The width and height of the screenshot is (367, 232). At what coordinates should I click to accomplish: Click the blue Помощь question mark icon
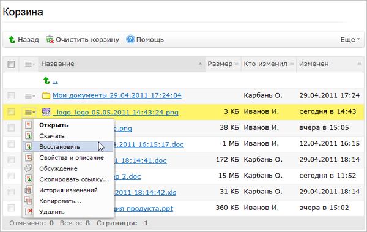(x=130, y=39)
